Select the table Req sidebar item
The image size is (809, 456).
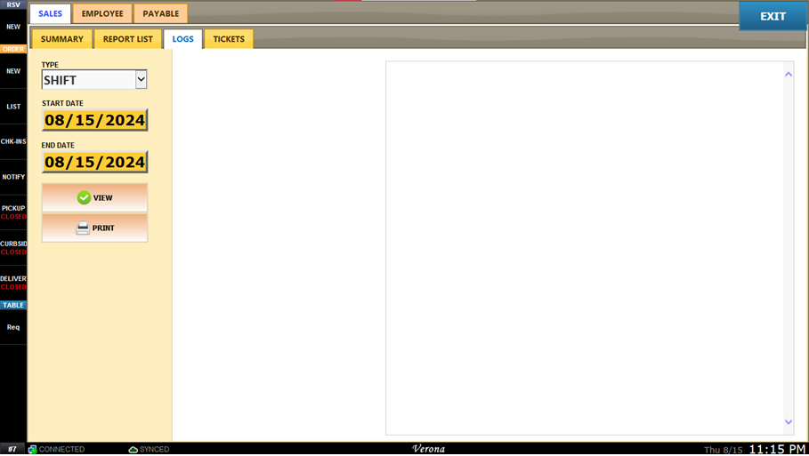tap(13, 327)
